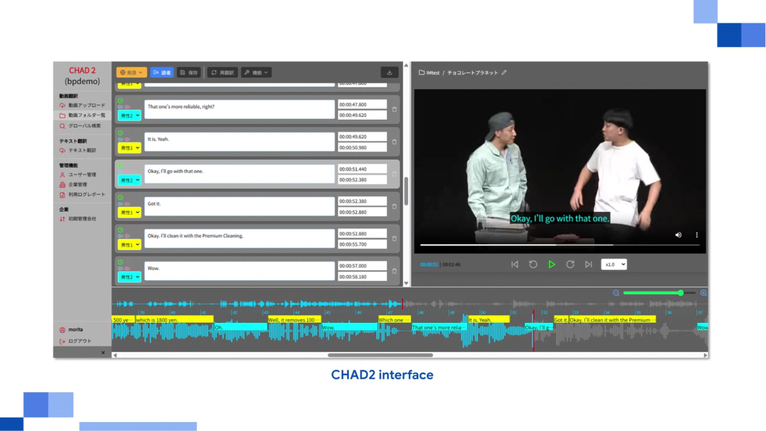Change speaker 男性2 for "Wow."
This screenshot has width=766, height=431.
pos(129,277)
